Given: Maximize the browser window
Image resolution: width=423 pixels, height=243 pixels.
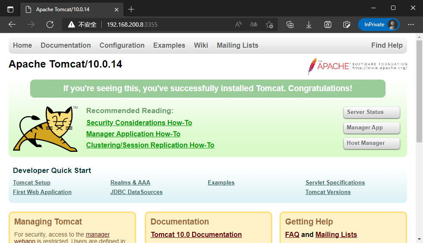Looking at the screenshot, I should (393, 8).
